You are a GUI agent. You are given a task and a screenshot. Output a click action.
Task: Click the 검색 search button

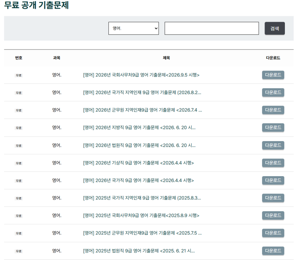(x=275, y=28)
